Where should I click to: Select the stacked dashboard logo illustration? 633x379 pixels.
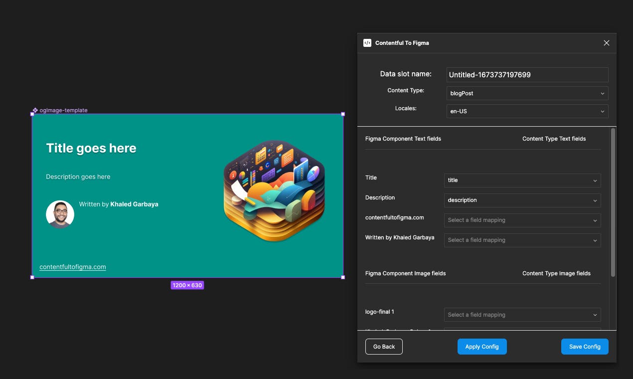(274, 191)
